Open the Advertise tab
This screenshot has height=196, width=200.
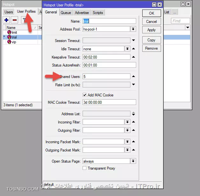tap(82, 13)
